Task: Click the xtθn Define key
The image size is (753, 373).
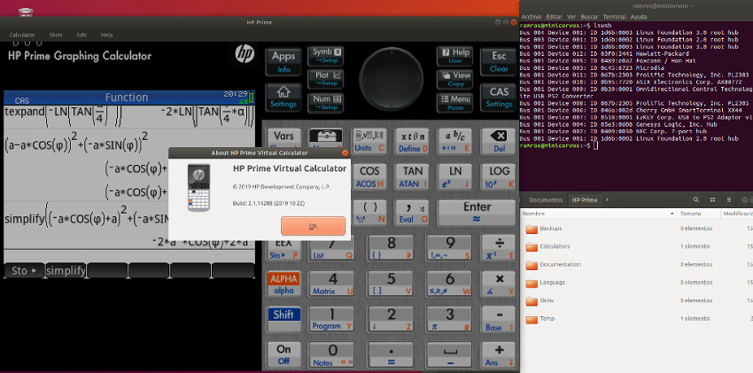Action: (412, 141)
